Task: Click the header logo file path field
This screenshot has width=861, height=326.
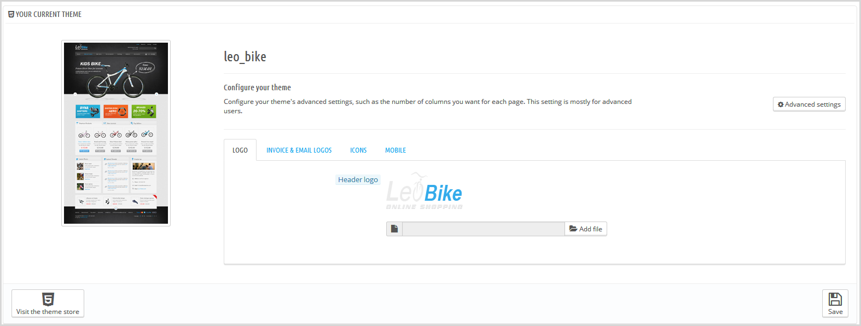Action: coord(484,229)
